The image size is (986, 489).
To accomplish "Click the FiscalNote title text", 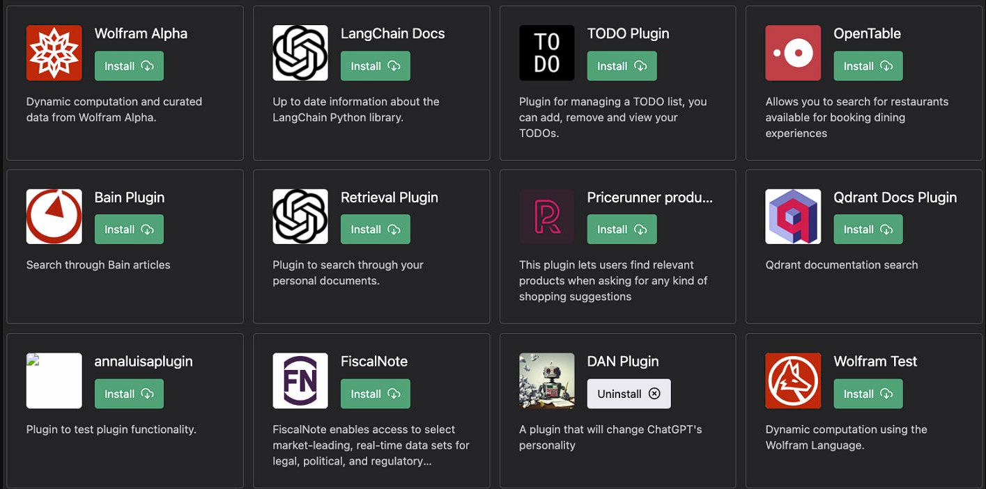I will (374, 362).
